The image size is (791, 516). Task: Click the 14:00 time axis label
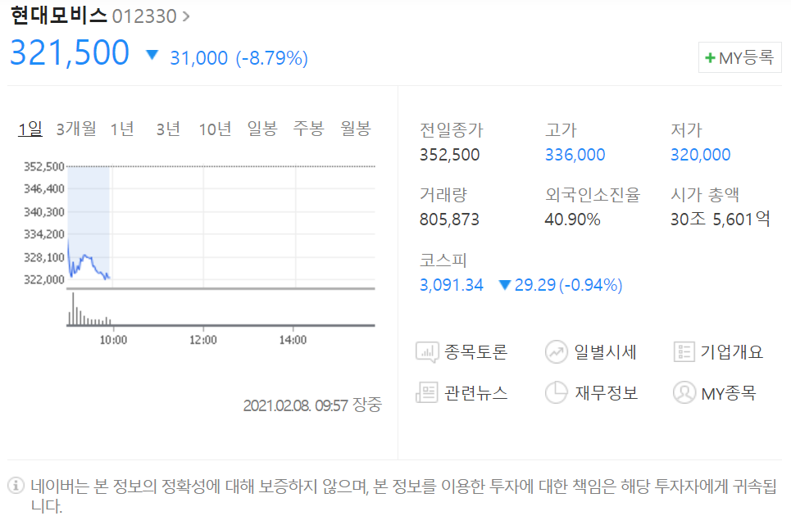click(x=293, y=340)
